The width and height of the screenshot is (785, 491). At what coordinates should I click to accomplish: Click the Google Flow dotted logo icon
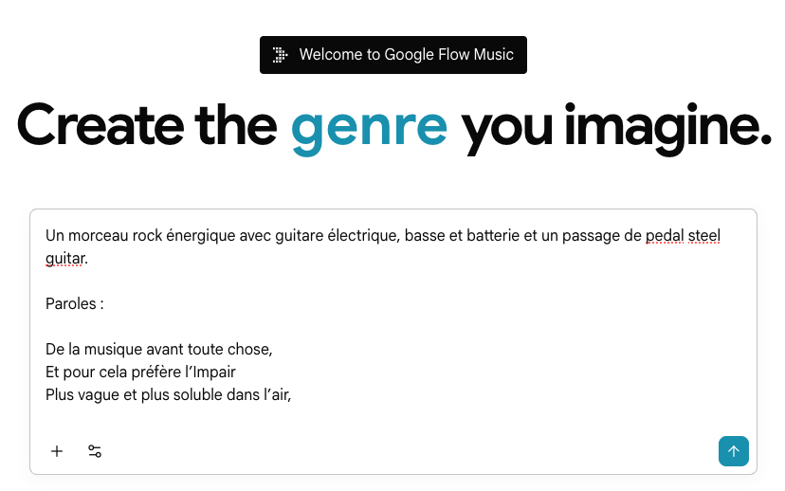coord(280,55)
